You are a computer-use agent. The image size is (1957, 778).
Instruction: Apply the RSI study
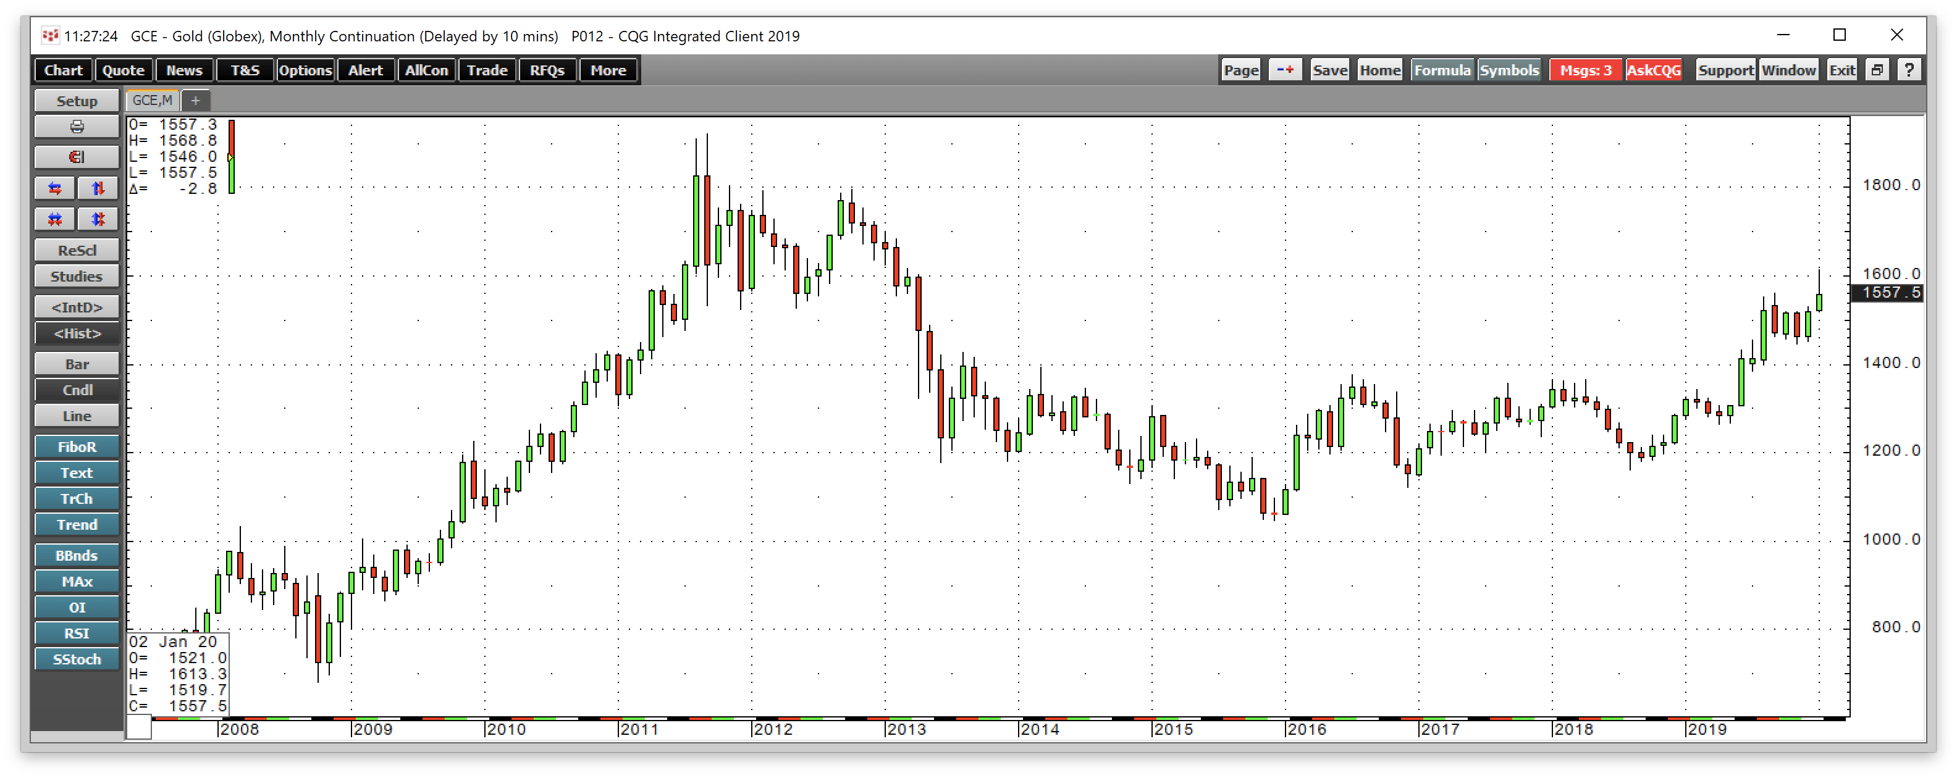(x=76, y=633)
